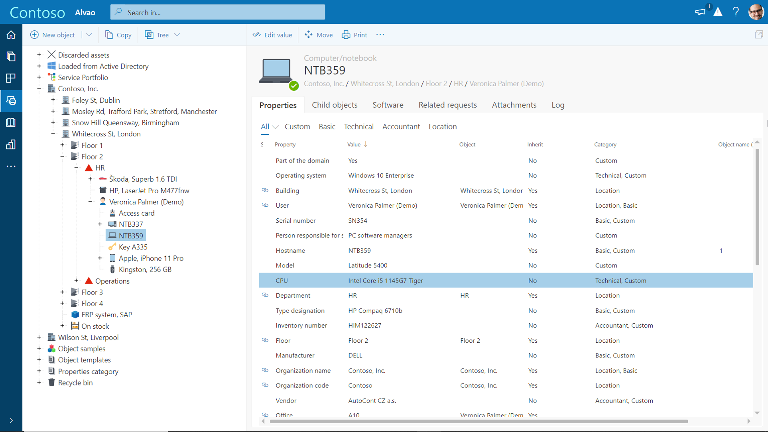Follow the Whitecross St, London breadcrumb link

[384, 83]
